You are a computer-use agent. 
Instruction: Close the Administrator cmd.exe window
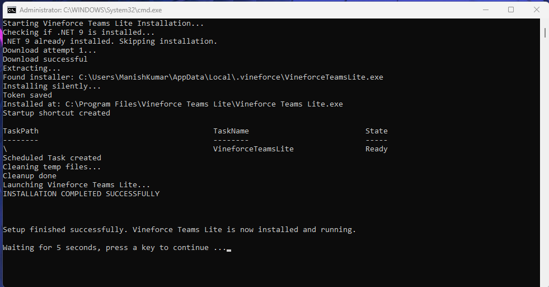click(x=536, y=10)
